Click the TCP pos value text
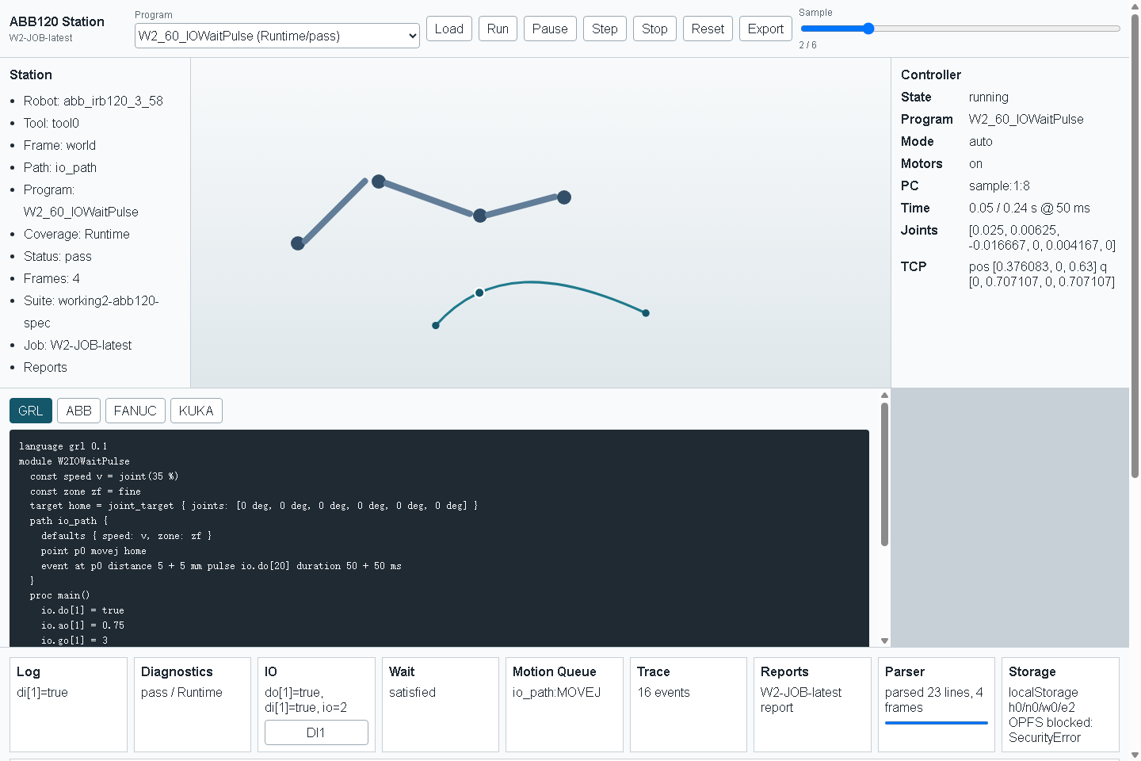The height and width of the screenshot is (761, 1141). [1042, 274]
